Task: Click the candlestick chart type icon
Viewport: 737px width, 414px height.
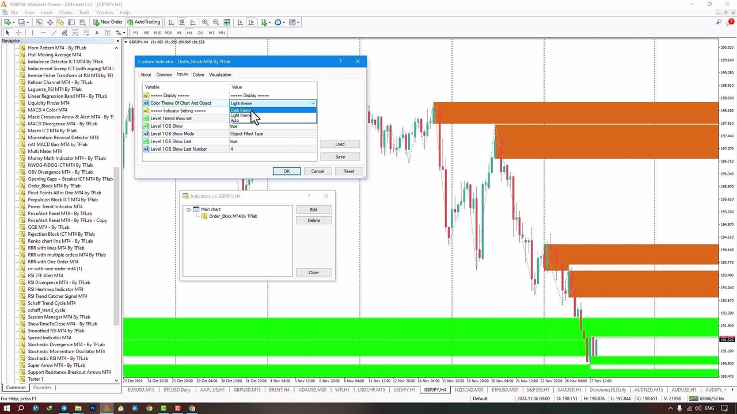Action: (182, 22)
